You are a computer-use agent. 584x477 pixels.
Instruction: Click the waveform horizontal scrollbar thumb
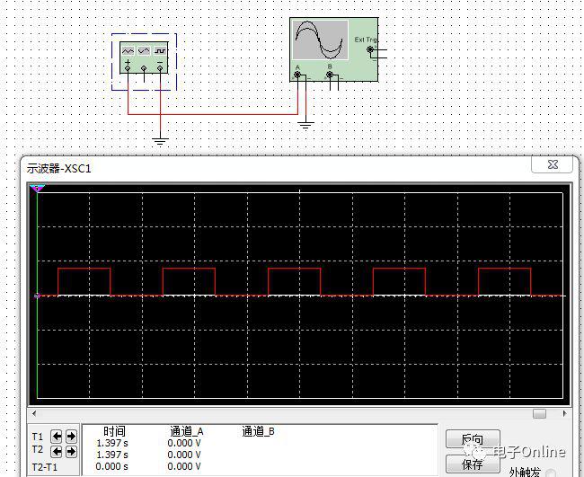[x=539, y=414]
